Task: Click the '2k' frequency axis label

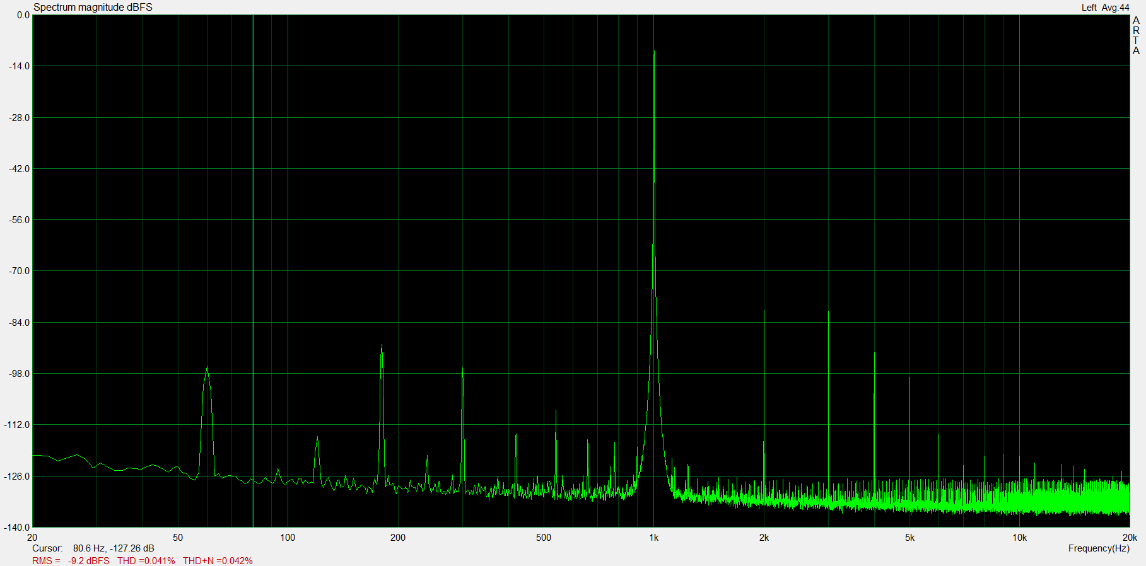Action: tap(764, 538)
